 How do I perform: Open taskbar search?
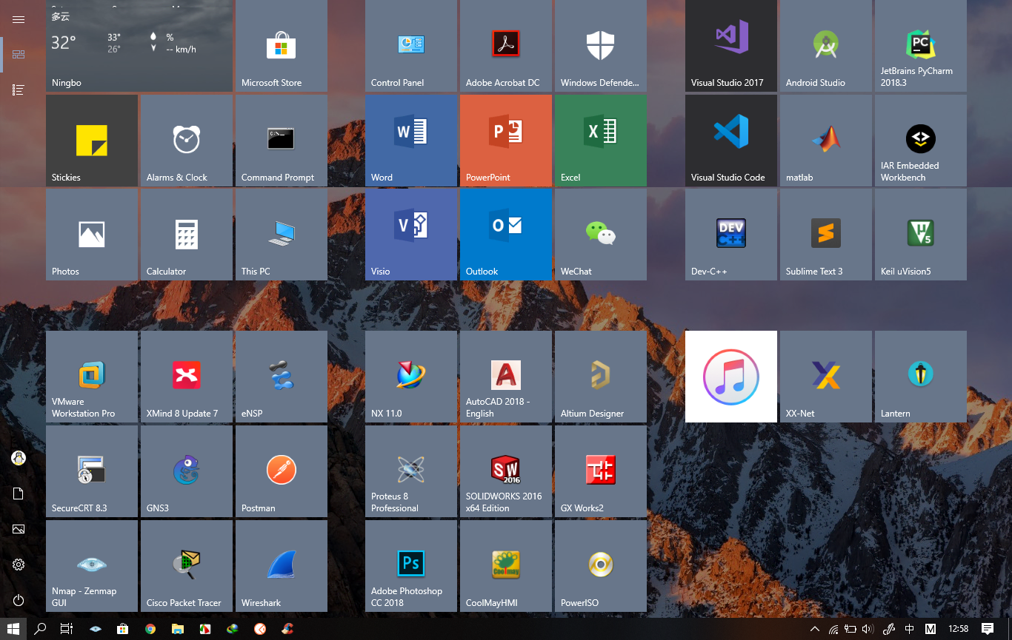41,629
